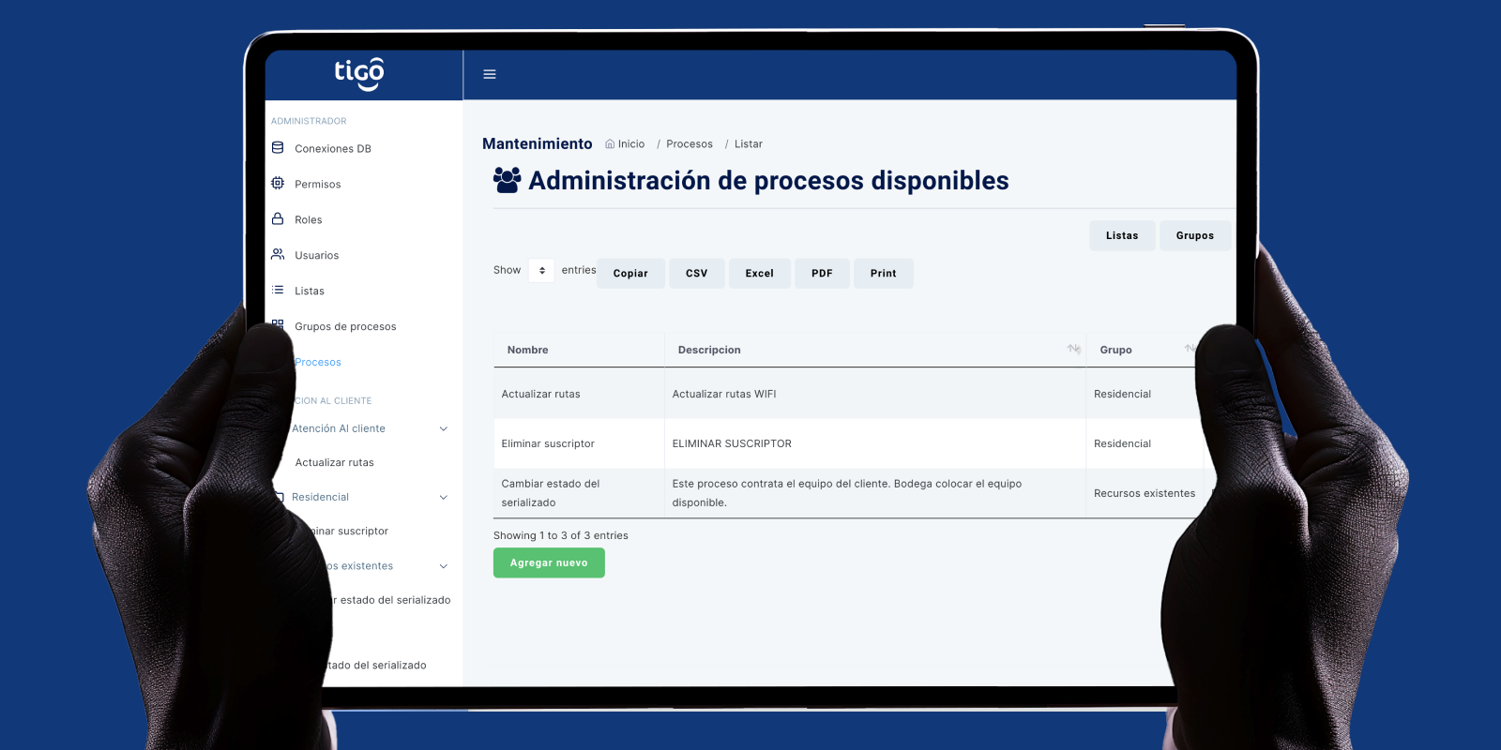The width and height of the screenshot is (1501, 750).
Task: Go to Inicio breadcrumb
Action: click(631, 144)
